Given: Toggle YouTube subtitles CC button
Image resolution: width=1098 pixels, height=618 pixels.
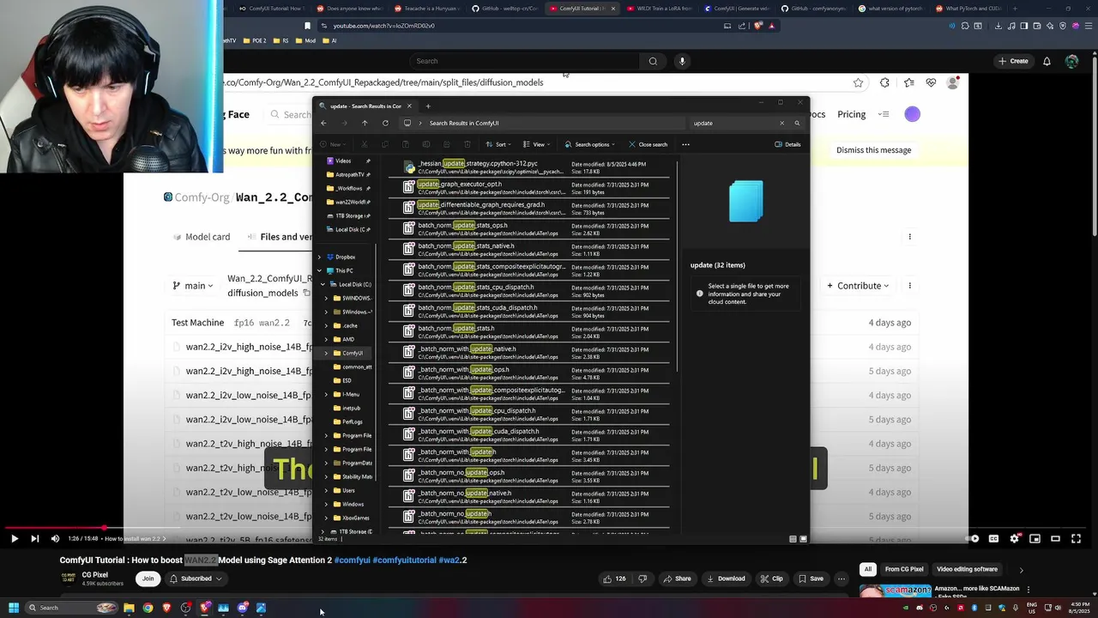Looking at the screenshot, I should [993, 539].
